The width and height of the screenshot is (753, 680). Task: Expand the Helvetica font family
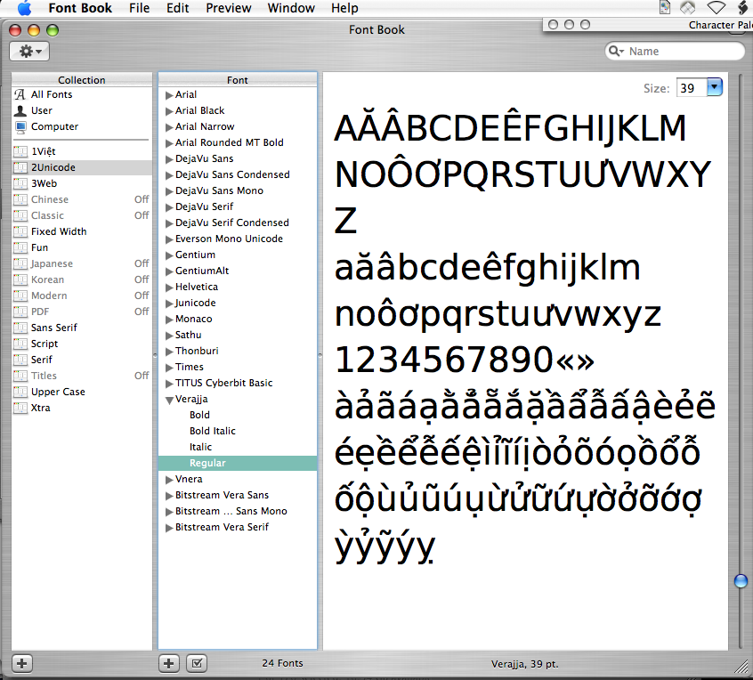pos(169,287)
